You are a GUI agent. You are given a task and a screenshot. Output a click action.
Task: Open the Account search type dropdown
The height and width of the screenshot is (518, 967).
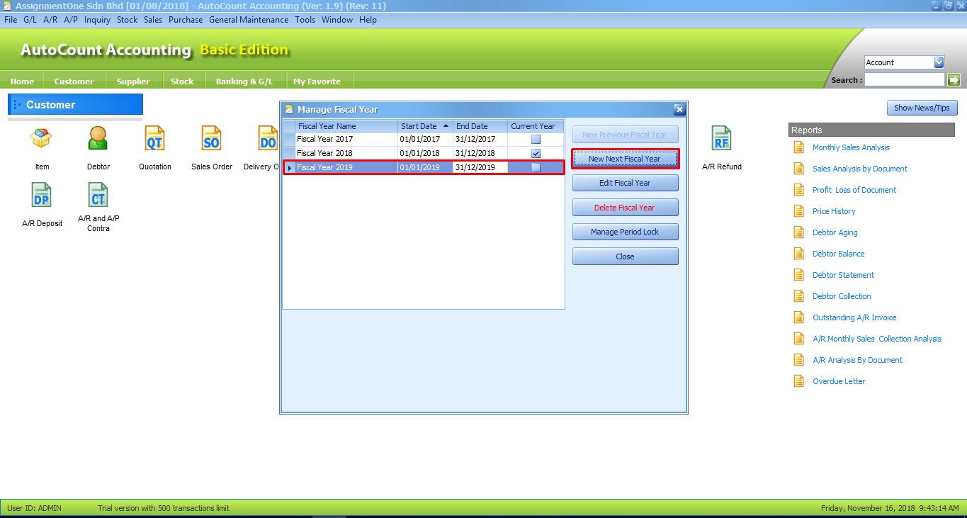click(x=939, y=62)
